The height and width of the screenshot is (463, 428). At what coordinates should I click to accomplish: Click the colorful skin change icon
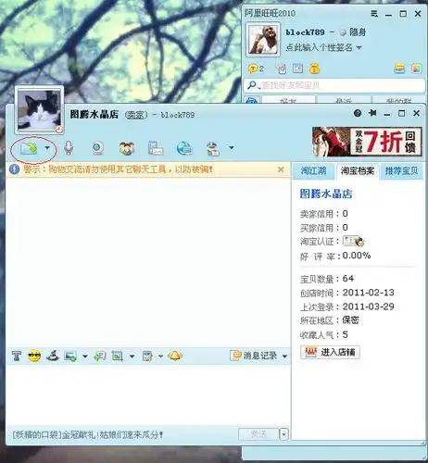click(x=416, y=69)
